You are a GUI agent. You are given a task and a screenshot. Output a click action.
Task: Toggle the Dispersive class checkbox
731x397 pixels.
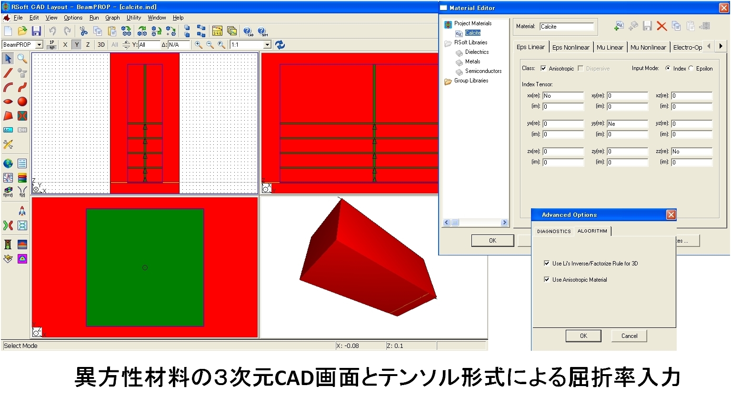point(581,68)
